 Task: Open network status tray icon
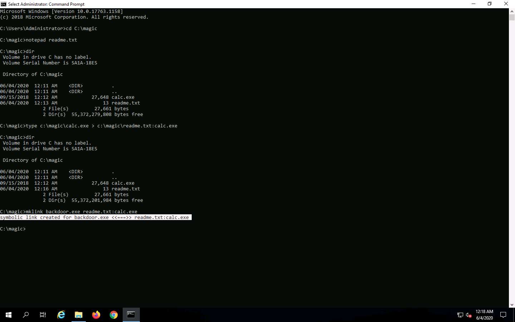point(460,315)
